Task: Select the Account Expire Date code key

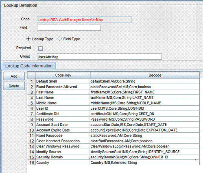Action: click(x=63, y=130)
